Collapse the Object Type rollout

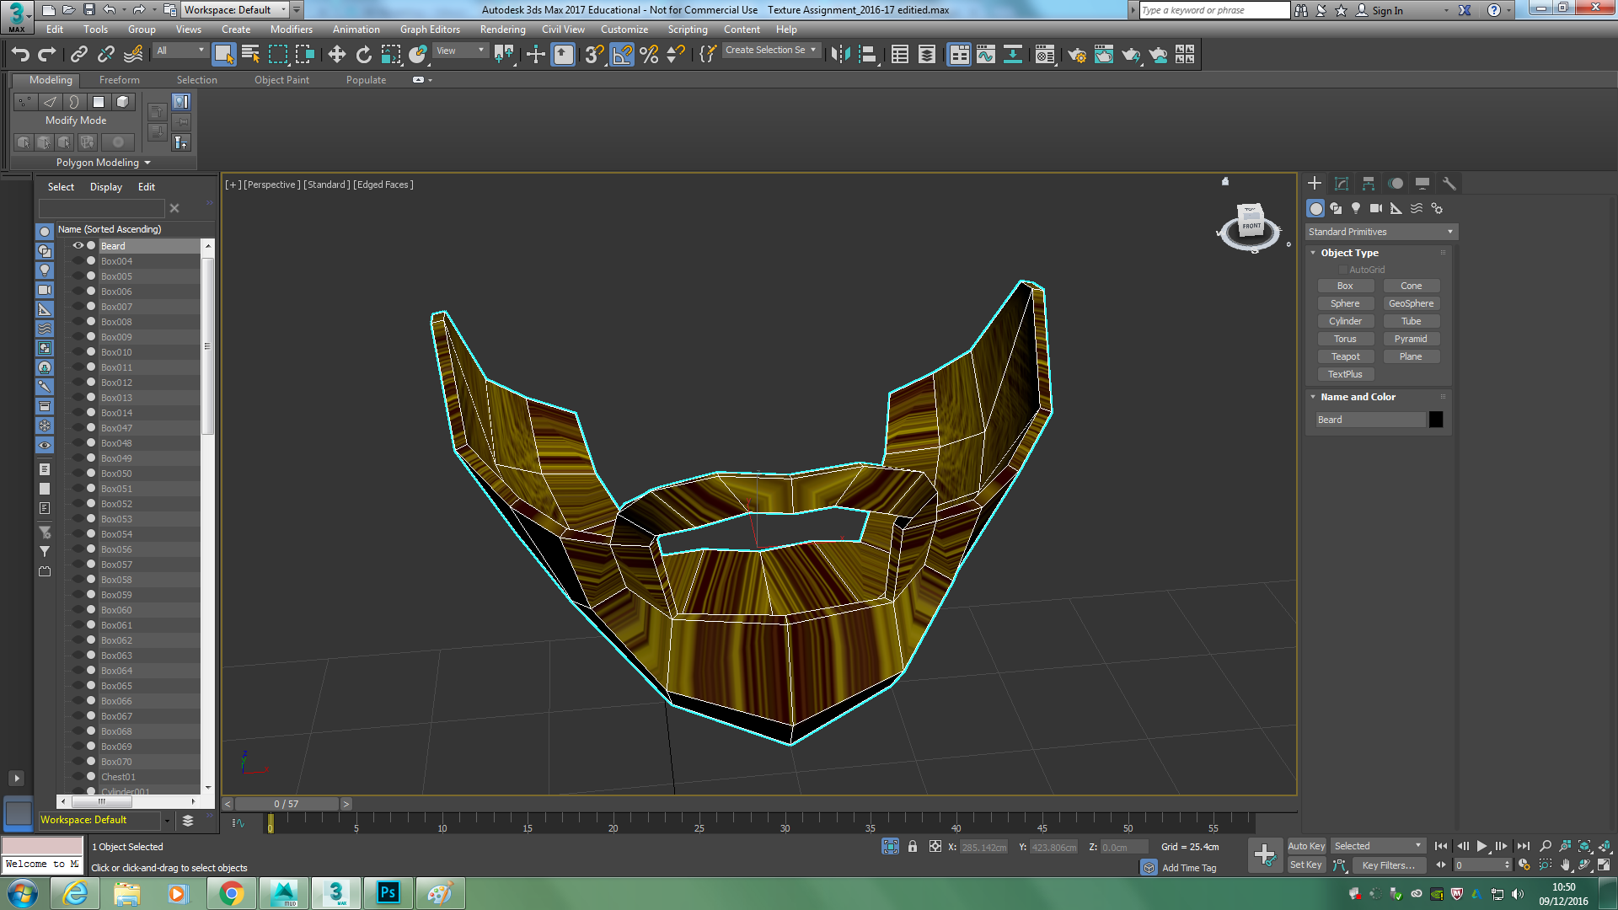point(1313,253)
